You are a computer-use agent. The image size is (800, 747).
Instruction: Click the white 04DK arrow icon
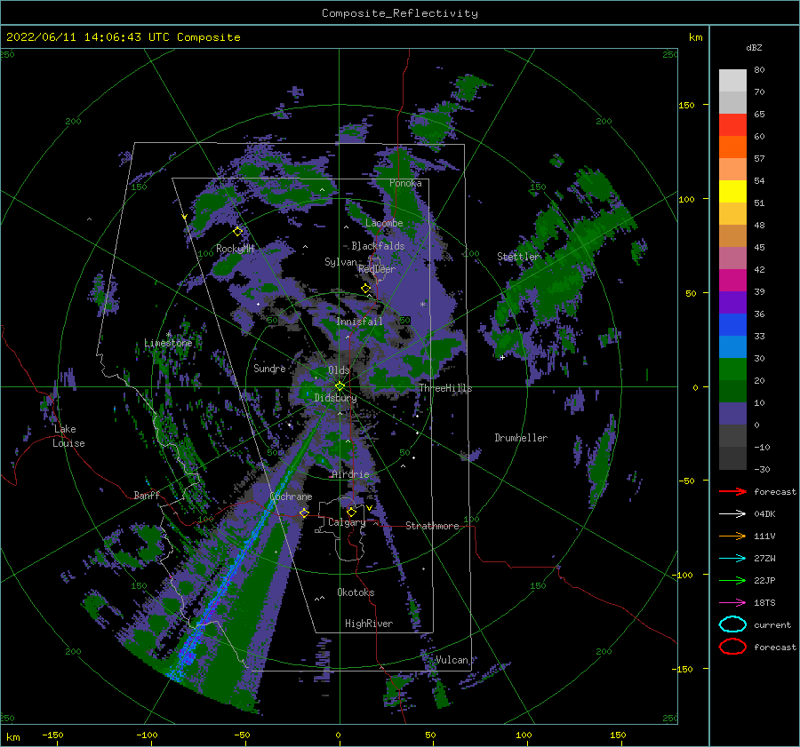point(732,514)
